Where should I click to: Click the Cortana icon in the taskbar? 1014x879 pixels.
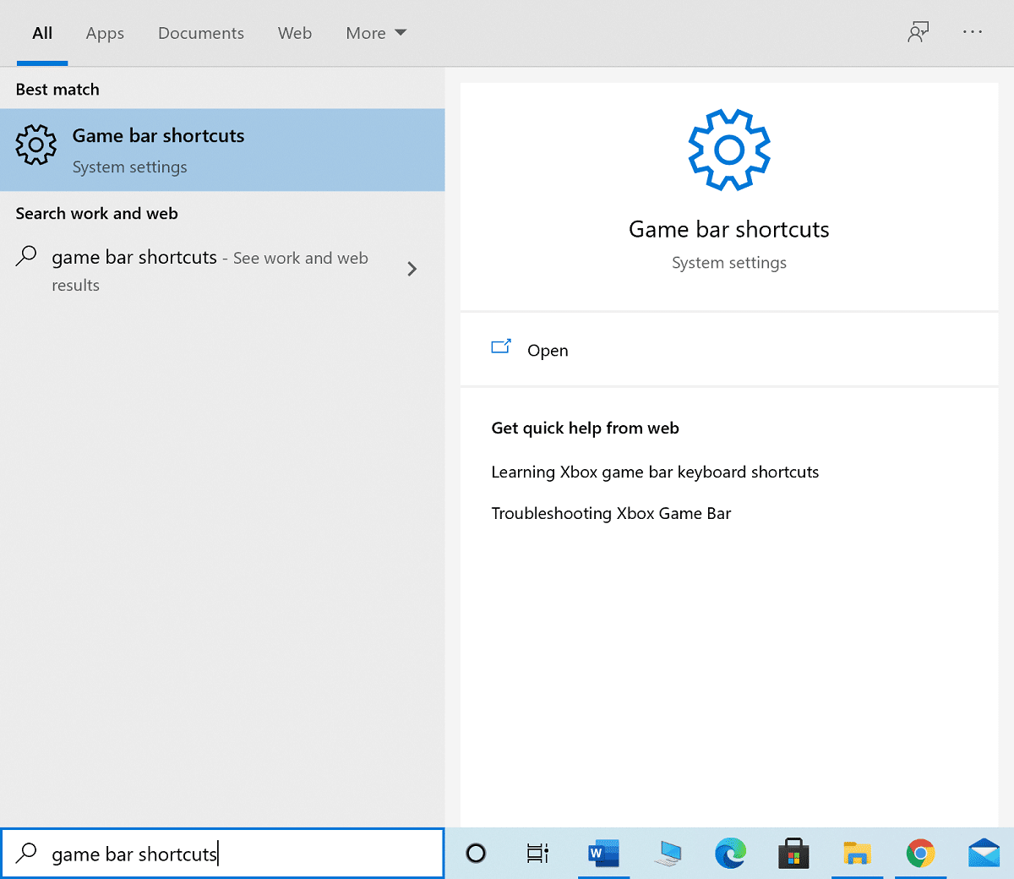476,854
